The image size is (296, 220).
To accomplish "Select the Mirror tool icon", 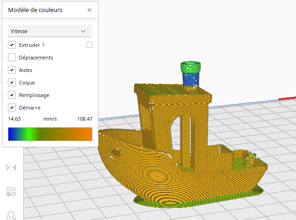I will tap(11, 168).
